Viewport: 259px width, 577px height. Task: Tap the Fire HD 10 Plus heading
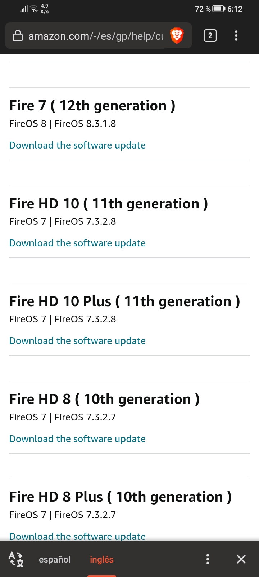[124, 301]
